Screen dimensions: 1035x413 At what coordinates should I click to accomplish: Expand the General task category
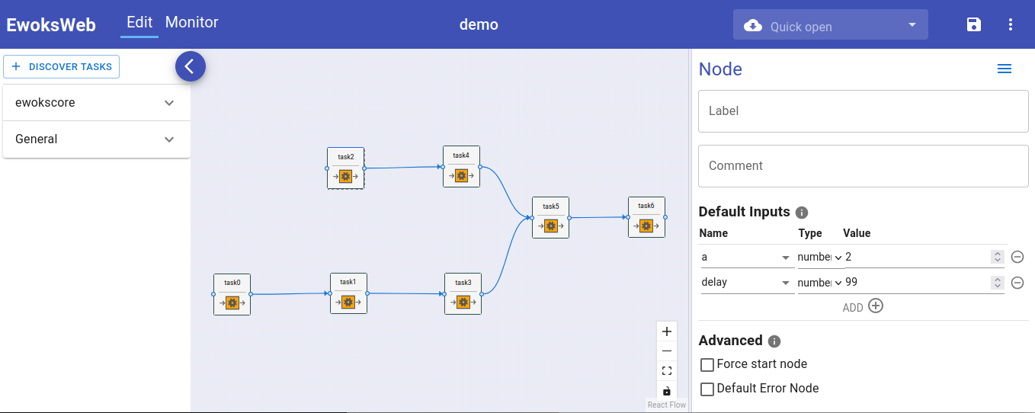pos(97,139)
